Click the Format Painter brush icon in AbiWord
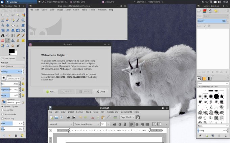The width and height of the screenshot is (230, 143). coord(108,117)
